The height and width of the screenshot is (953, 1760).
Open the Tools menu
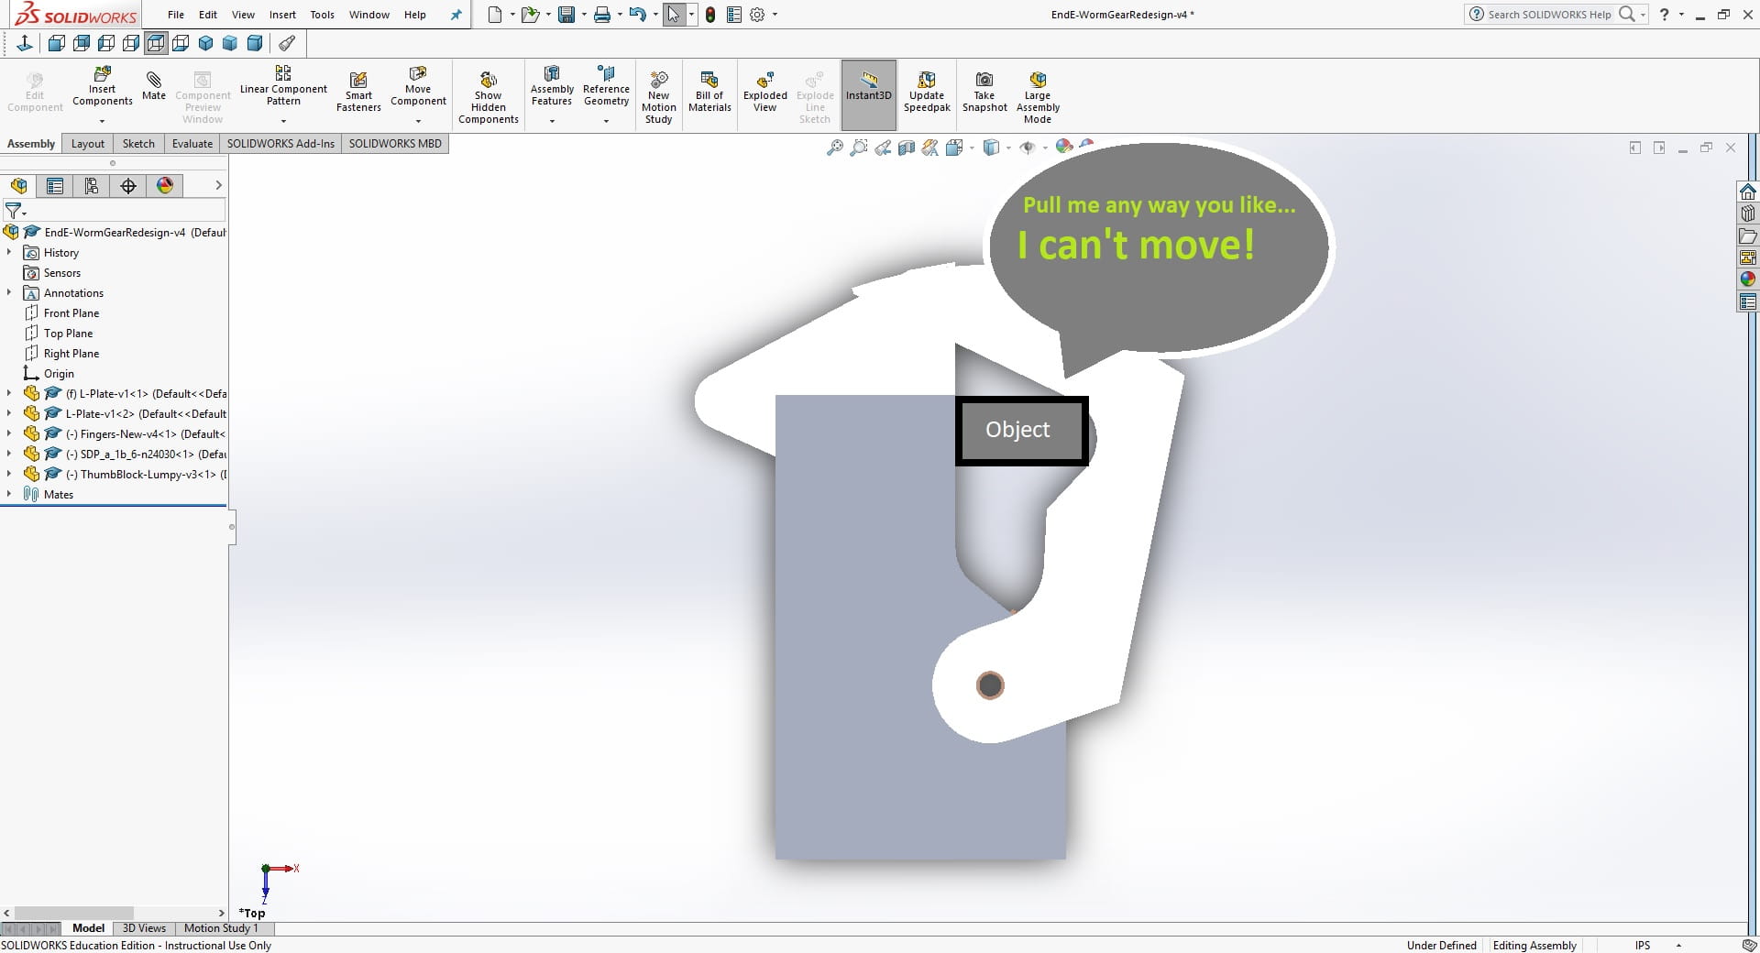322,15
